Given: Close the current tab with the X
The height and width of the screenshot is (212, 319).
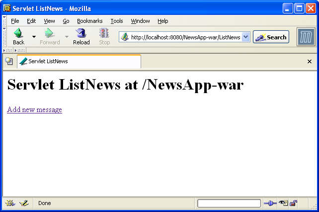Looking at the screenshot, I should pyautogui.click(x=310, y=61).
